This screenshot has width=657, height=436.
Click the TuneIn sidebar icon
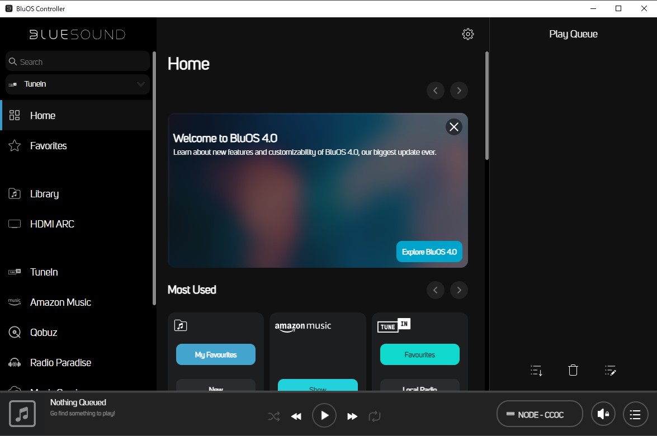coord(15,272)
